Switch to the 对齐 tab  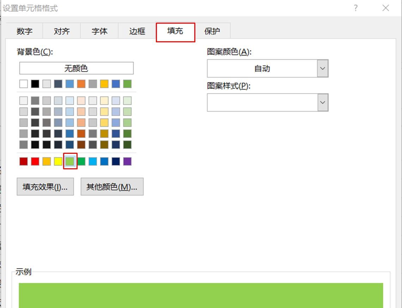coord(61,31)
